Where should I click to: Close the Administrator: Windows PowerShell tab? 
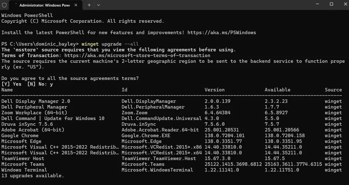(78, 5)
